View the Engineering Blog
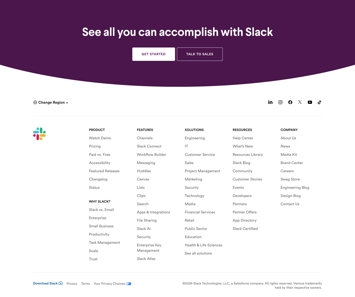This screenshot has width=355, height=297. 295,187
